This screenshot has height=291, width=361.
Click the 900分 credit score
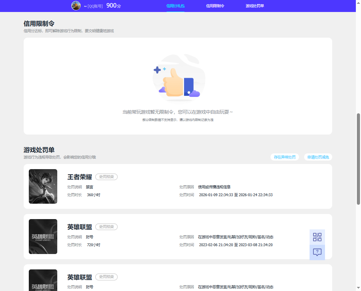[113, 5]
